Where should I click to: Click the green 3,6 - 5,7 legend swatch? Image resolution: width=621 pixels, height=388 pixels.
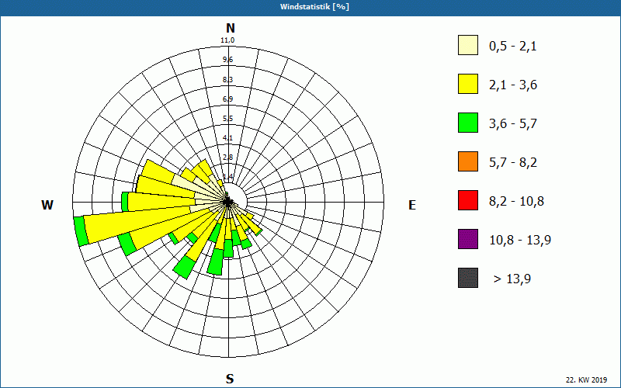pyautogui.click(x=468, y=123)
